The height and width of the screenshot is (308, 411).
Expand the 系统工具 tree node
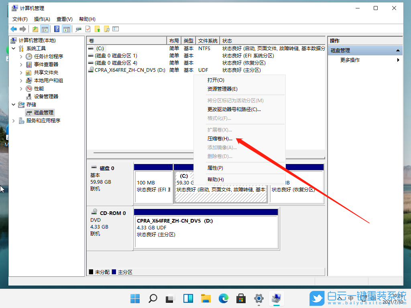[13, 48]
